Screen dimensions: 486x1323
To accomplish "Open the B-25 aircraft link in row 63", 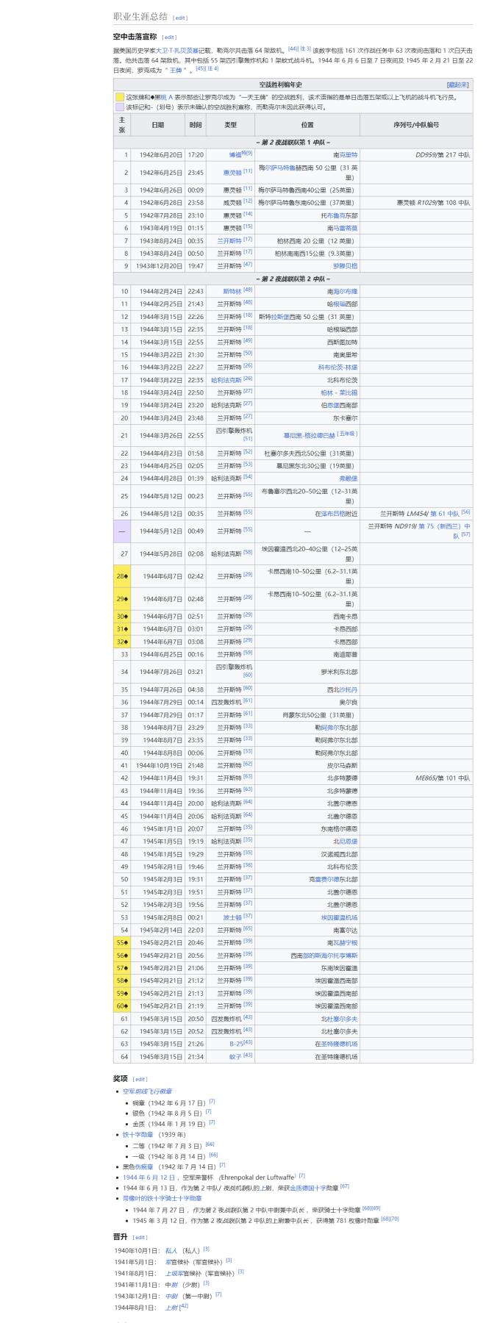I will tap(235, 1044).
